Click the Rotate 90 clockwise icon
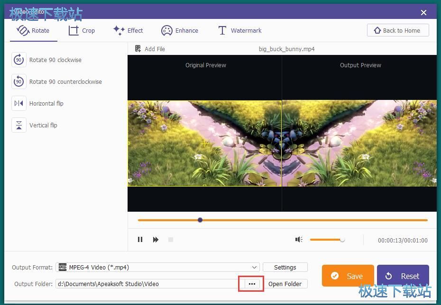Image resolution: width=441 pixels, height=305 pixels. 19,60
